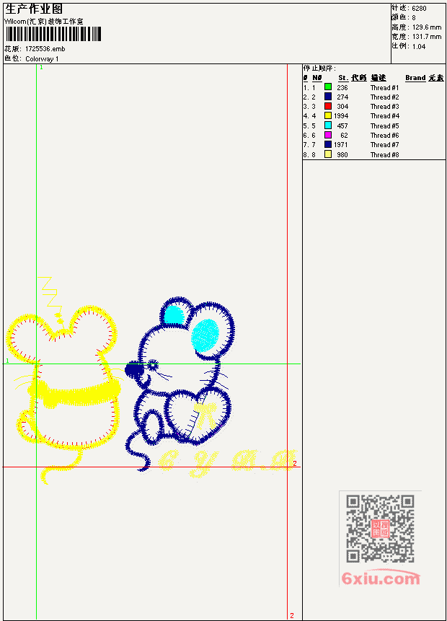The height and width of the screenshot is (621, 447).
Task: Click stitch count value 457
Action: pos(342,126)
